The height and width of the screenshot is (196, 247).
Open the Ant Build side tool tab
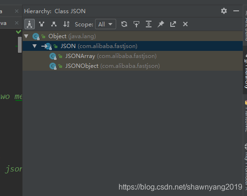point(245,26)
